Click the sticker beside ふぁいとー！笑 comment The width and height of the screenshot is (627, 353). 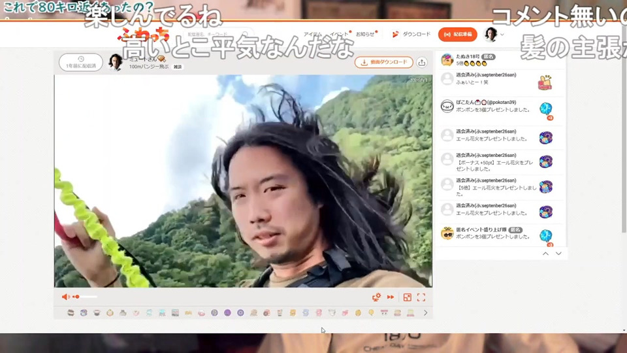pyautogui.click(x=545, y=82)
